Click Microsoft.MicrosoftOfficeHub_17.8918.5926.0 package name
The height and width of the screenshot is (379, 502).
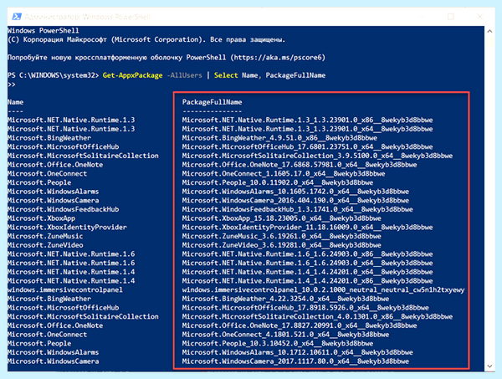(305, 308)
